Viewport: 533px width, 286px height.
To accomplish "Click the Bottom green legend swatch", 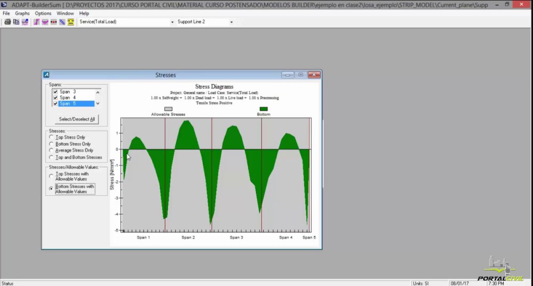I will (263, 109).
